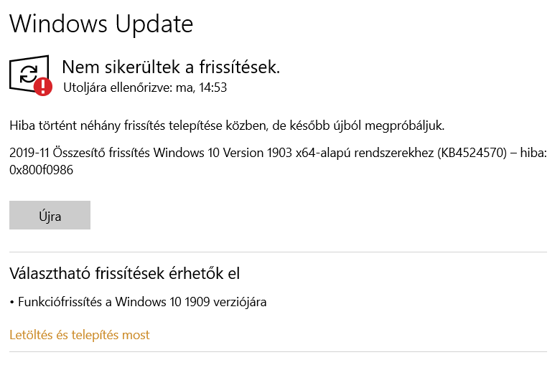Click the Utoljára ellenőrizve timestamp text
Image resolution: width=560 pixels, height=365 pixels.
pyautogui.click(x=145, y=87)
